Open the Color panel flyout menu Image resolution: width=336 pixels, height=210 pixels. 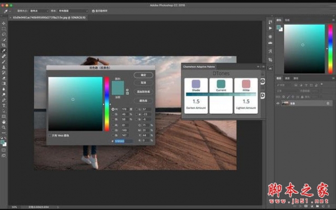tap(333, 20)
